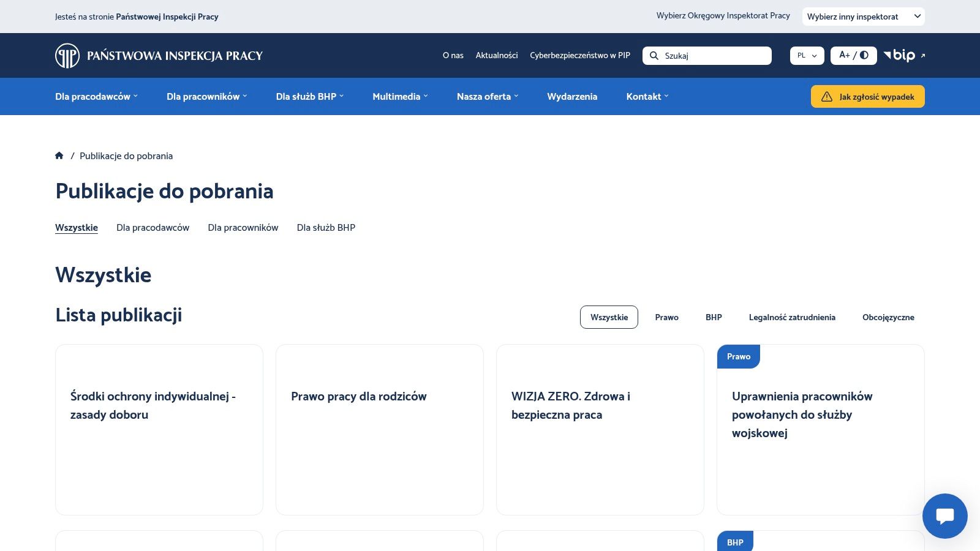Open the Wybierz inny inspektorat dropdown
This screenshot has height=551, width=980.
click(864, 17)
